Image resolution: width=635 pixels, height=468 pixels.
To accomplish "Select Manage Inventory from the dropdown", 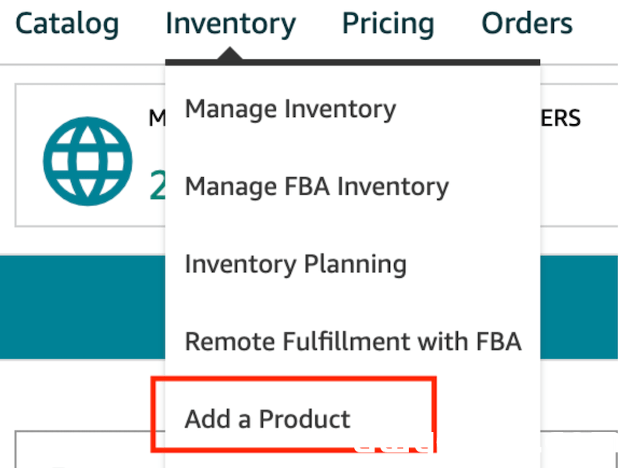I will pos(290,109).
